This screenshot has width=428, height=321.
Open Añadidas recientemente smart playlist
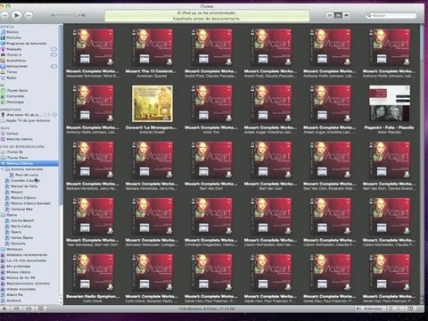tap(27, 255)
